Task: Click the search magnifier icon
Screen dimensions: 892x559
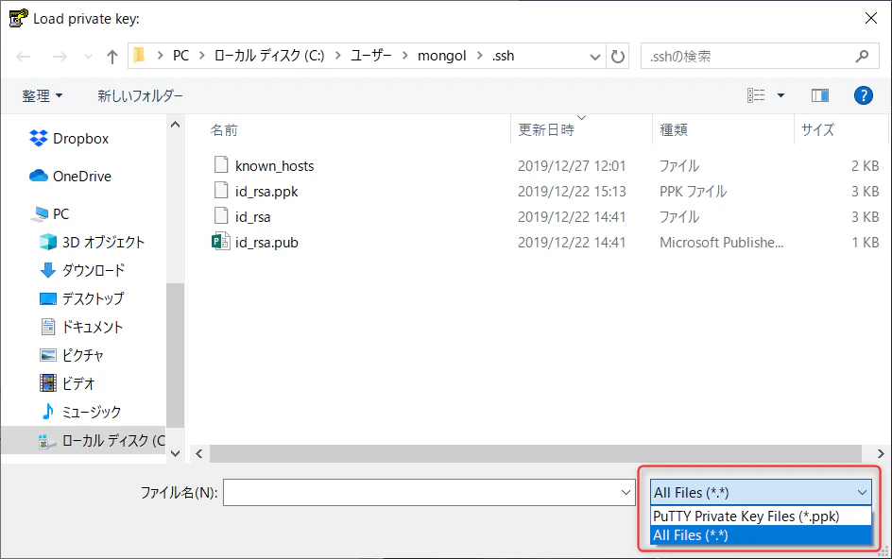Action: (862, 57)
